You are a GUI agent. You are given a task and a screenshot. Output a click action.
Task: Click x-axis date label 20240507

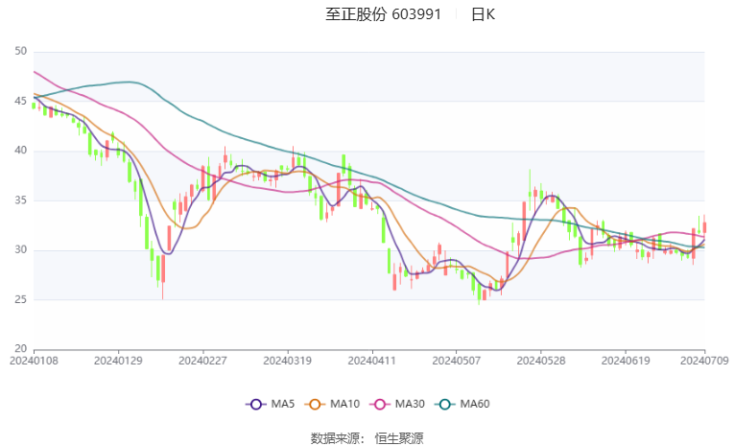(x=457, y=361)
